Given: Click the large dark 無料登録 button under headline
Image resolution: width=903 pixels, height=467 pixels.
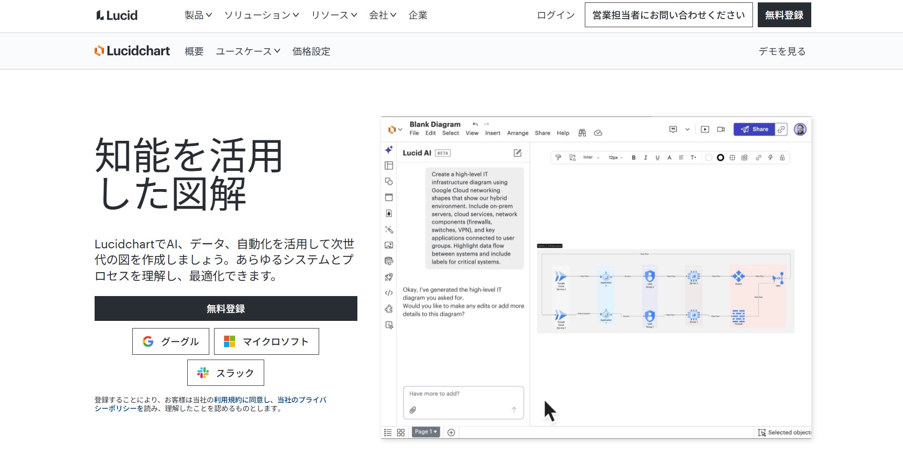Looking at the screenshot, I should click(226, 308).
